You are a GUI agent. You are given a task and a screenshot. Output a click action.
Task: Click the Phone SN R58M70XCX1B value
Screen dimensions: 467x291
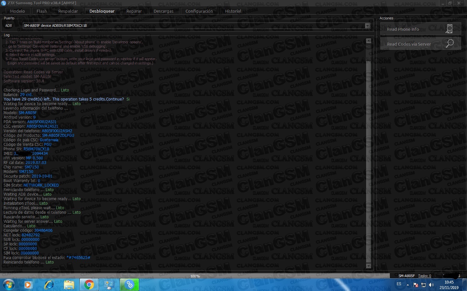(36, 149)
